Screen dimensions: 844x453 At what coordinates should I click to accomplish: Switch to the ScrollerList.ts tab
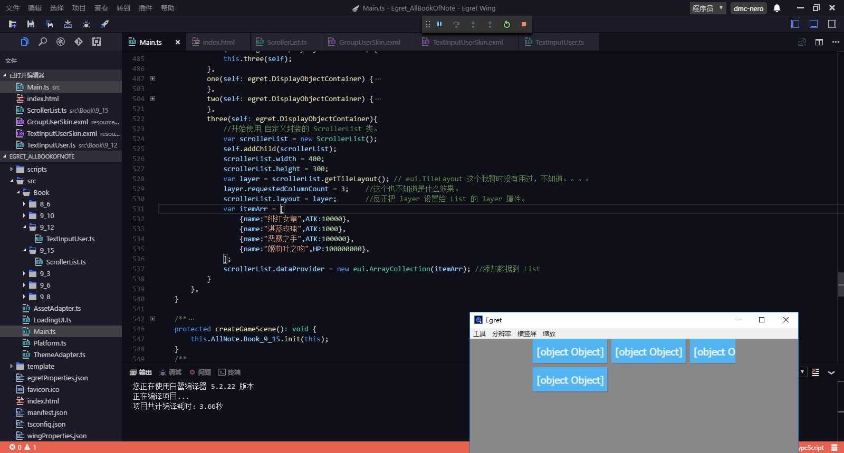click(x=285, y=42)
